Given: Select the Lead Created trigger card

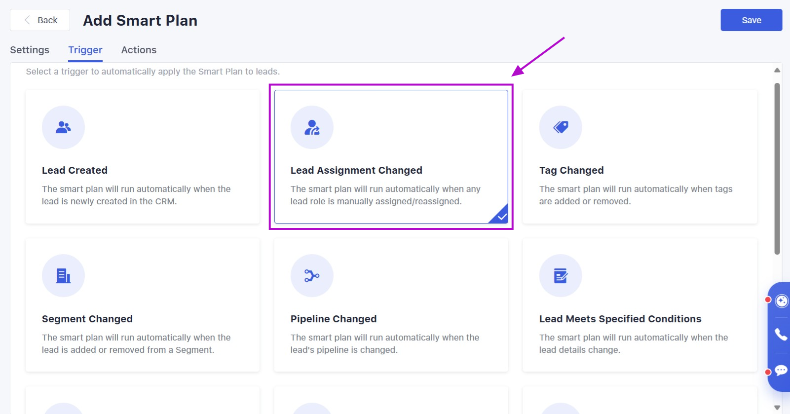Looking at the screenshot, I should [142, 157].
